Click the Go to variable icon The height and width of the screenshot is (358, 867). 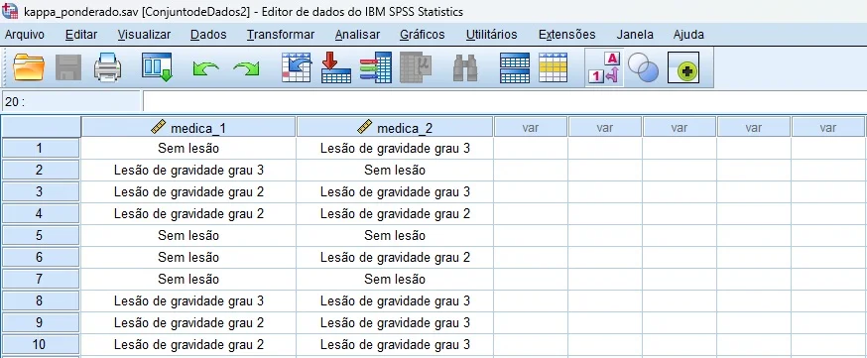tap(336, 68)
